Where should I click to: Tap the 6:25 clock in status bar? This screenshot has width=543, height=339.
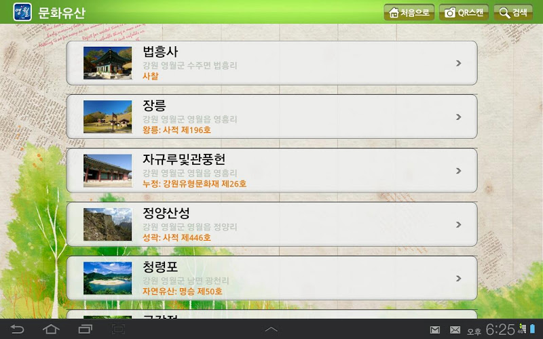coord(500,330)
